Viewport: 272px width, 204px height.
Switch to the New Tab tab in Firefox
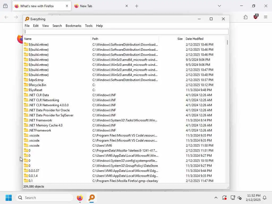tap(101, 6)
